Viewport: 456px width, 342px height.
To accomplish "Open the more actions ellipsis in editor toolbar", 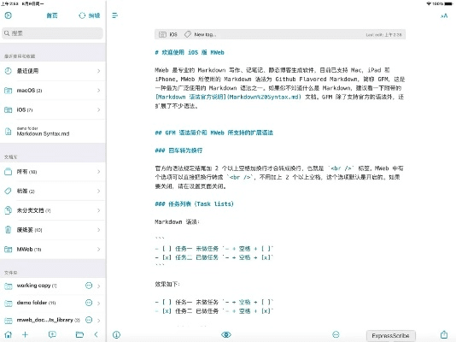I will tap(336, 334).
